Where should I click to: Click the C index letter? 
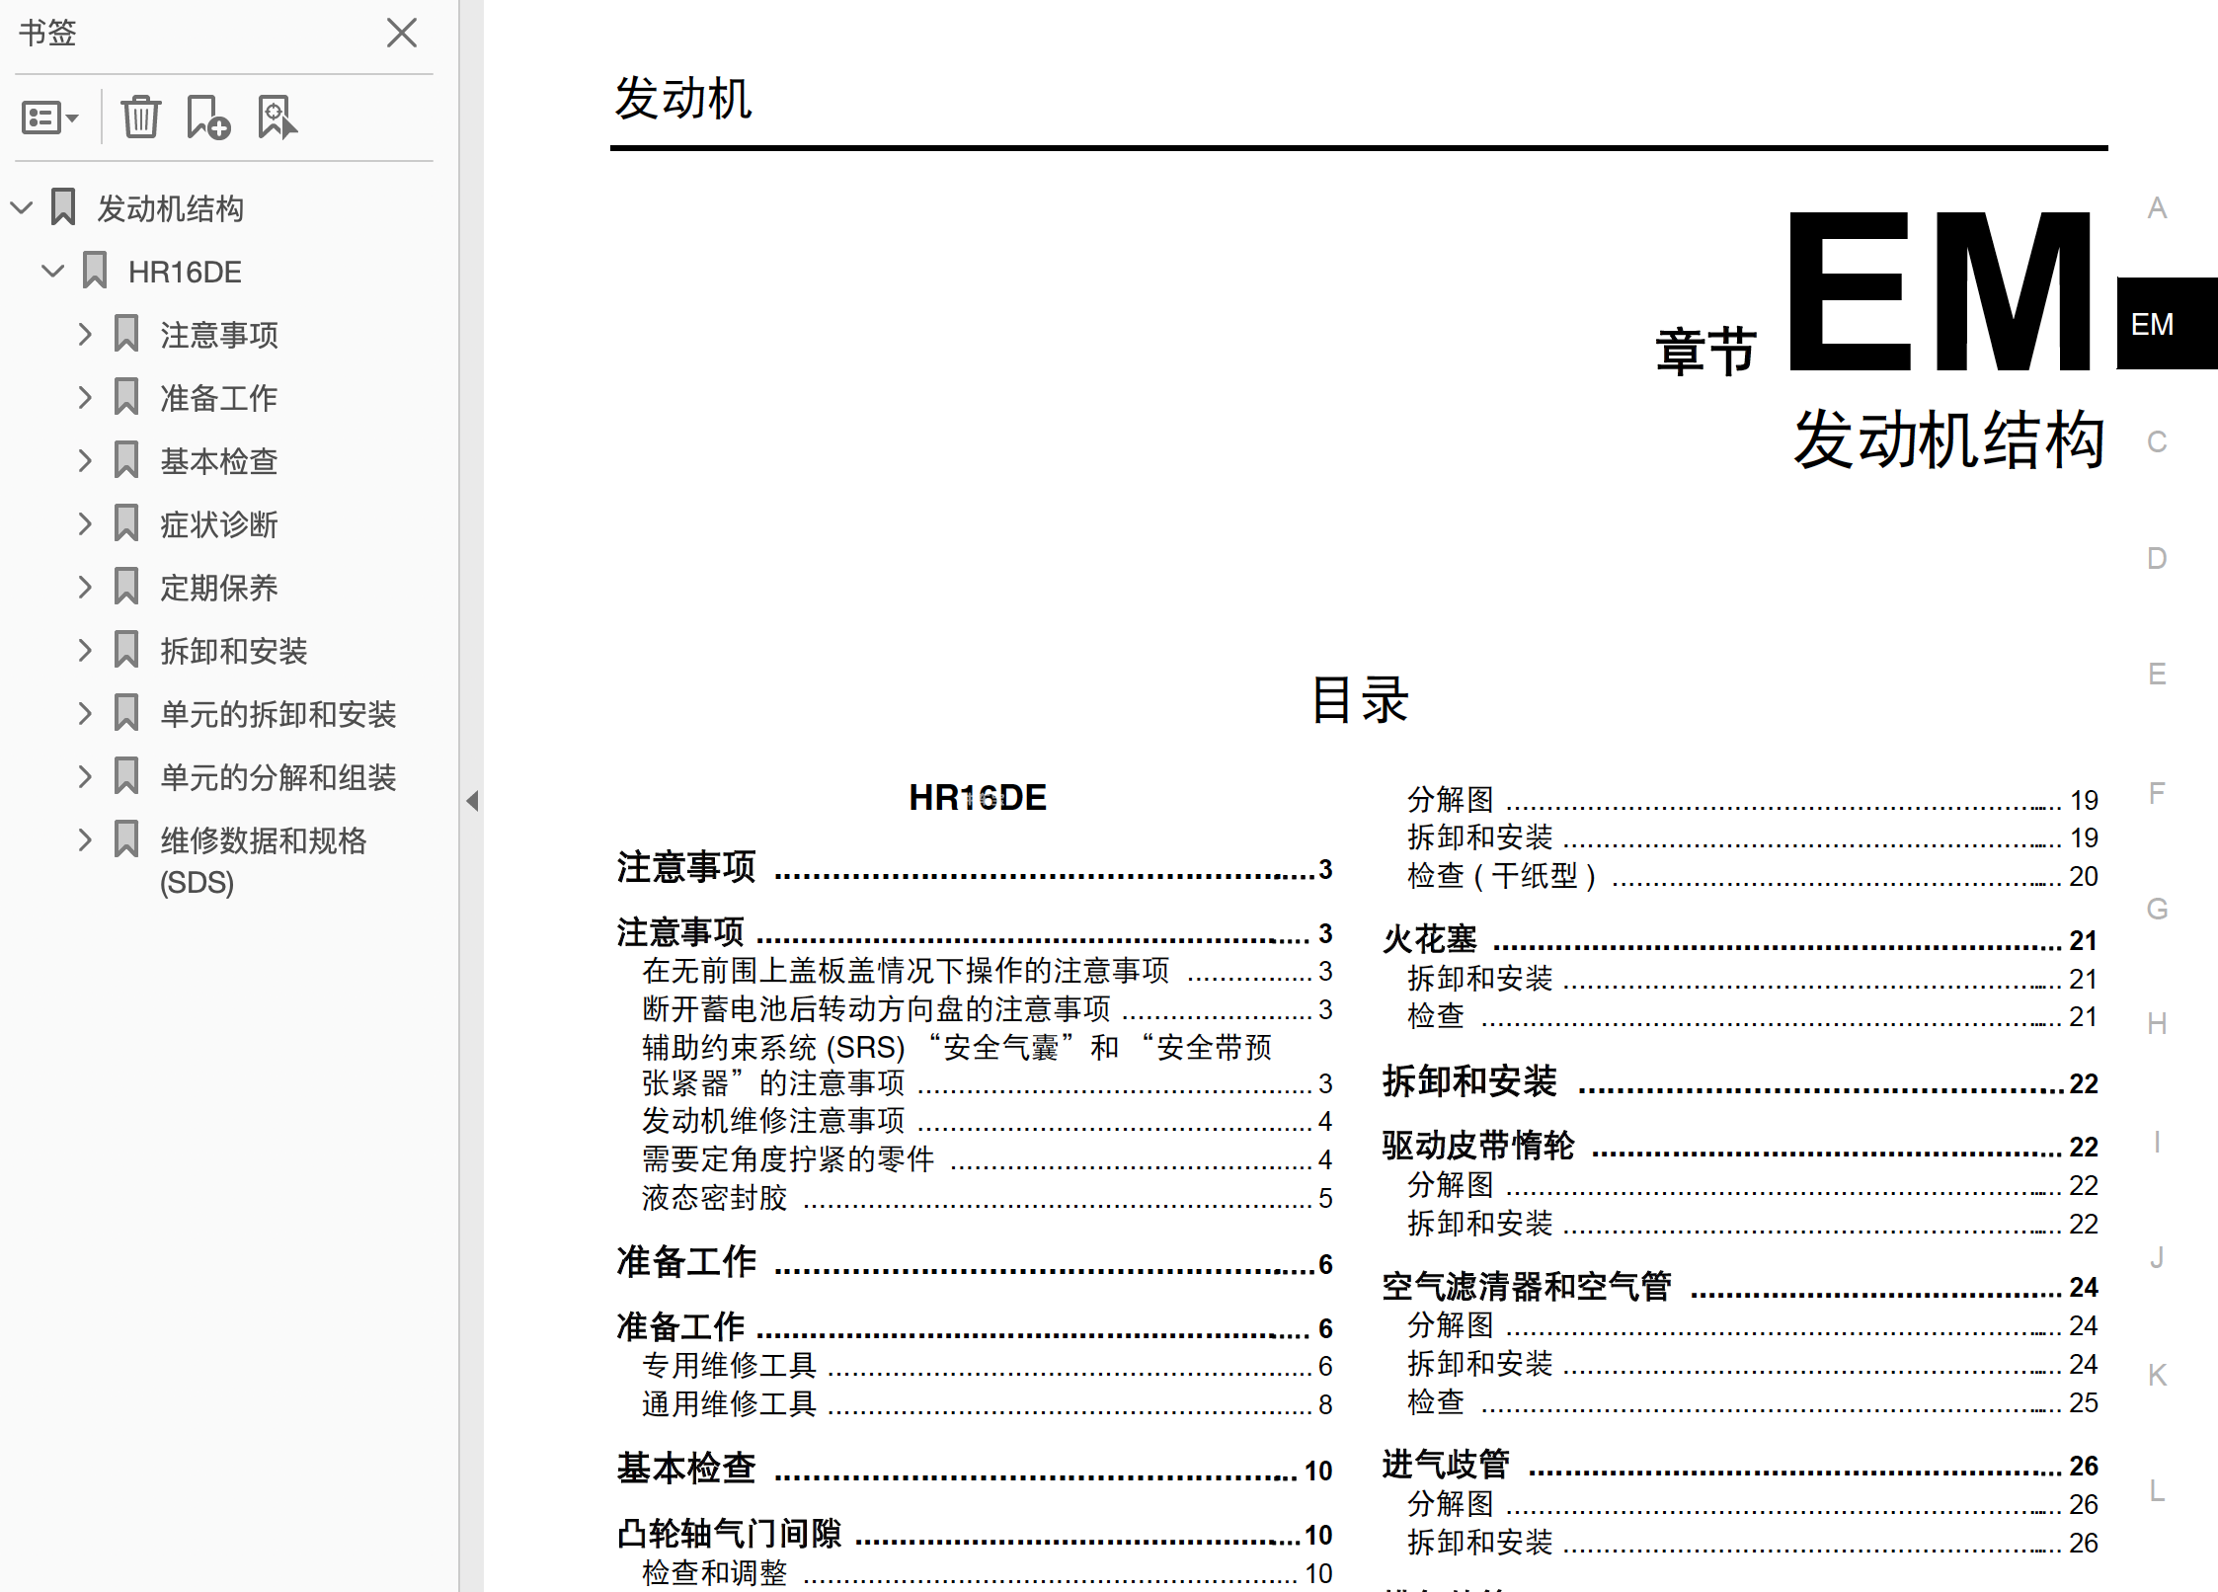pyautogui.click(x=2157, y=441)
